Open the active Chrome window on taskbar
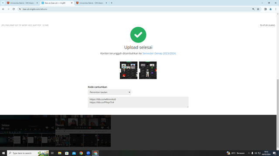 [95, 153]
